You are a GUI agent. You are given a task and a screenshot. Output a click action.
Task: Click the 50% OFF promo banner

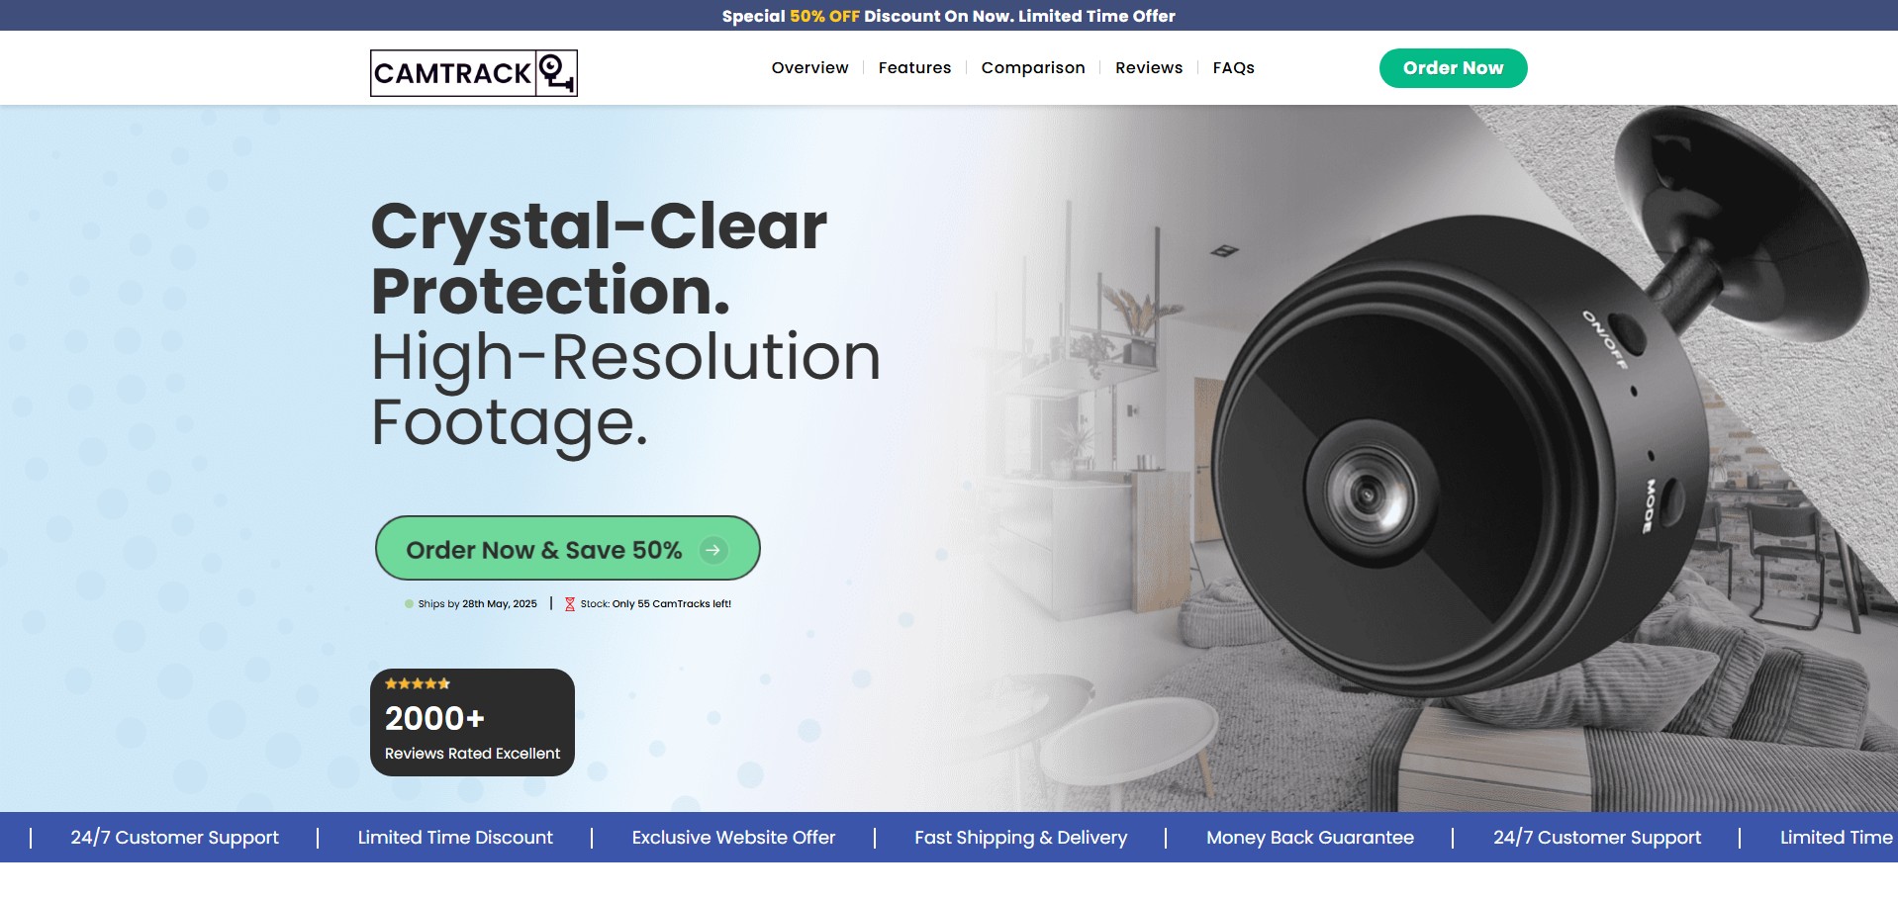[949, 16]
